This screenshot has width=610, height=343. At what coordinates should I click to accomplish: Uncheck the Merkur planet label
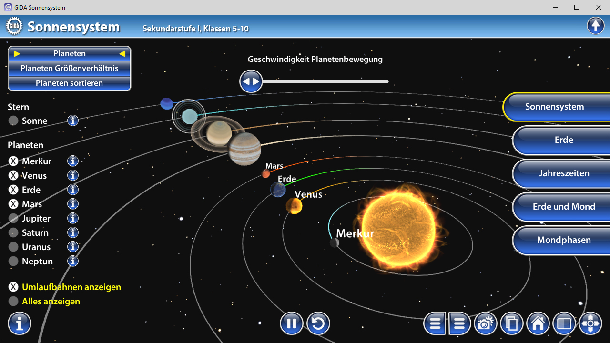(x=13, y=161)
